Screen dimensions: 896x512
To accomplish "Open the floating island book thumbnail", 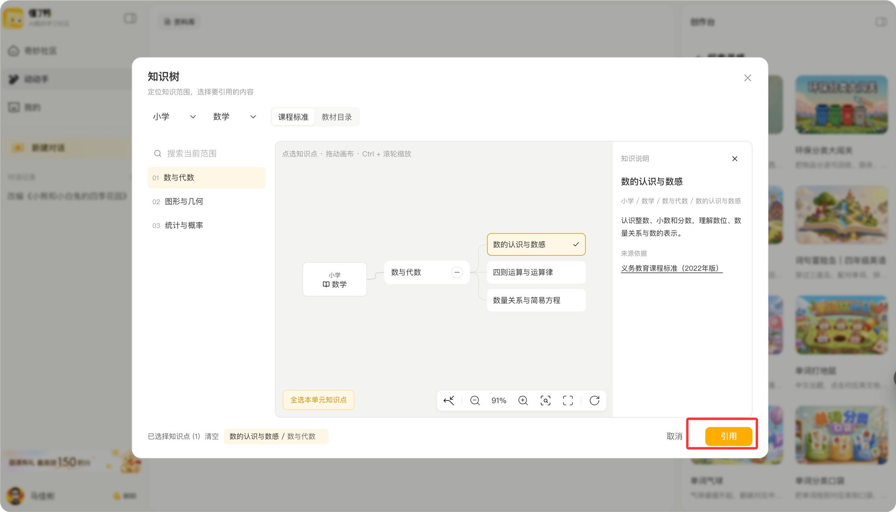I will pos(841,214).
